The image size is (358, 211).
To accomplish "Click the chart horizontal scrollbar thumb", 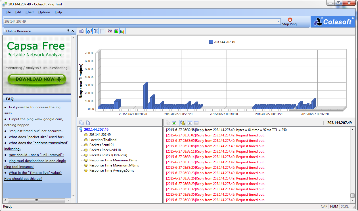I will pos(316,110).
